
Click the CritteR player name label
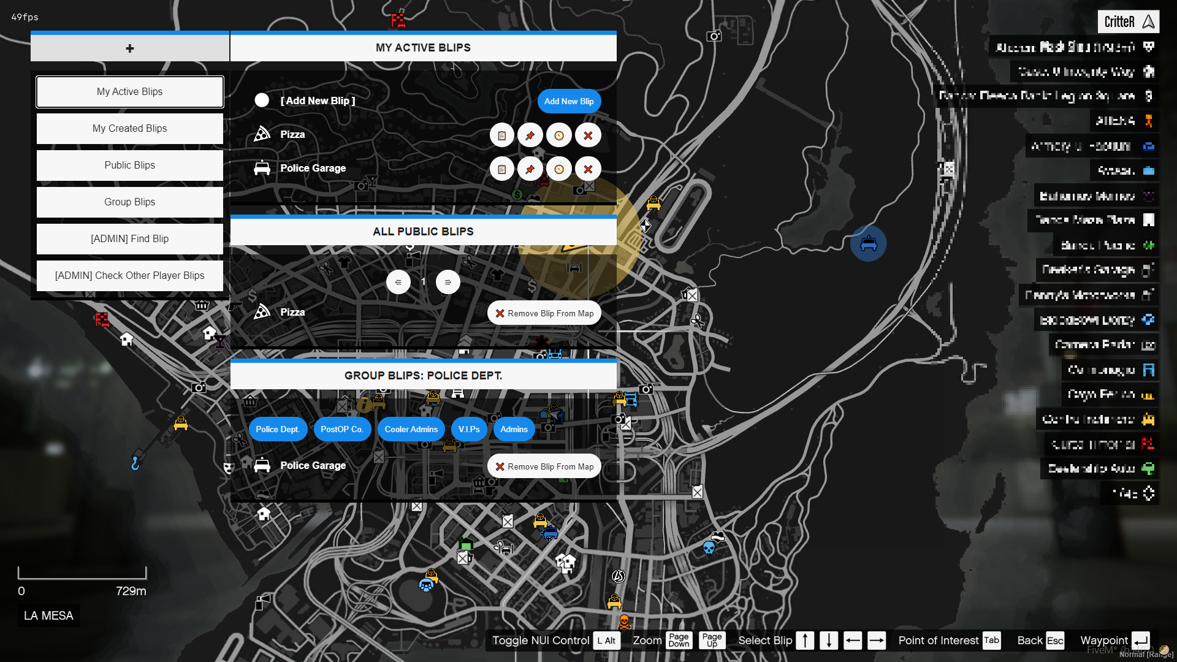(1129, 21)
